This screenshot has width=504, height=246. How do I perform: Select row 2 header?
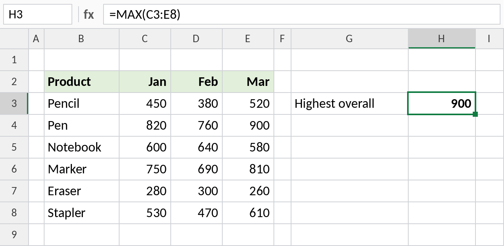pyautogui.click(x=14, y=82)
